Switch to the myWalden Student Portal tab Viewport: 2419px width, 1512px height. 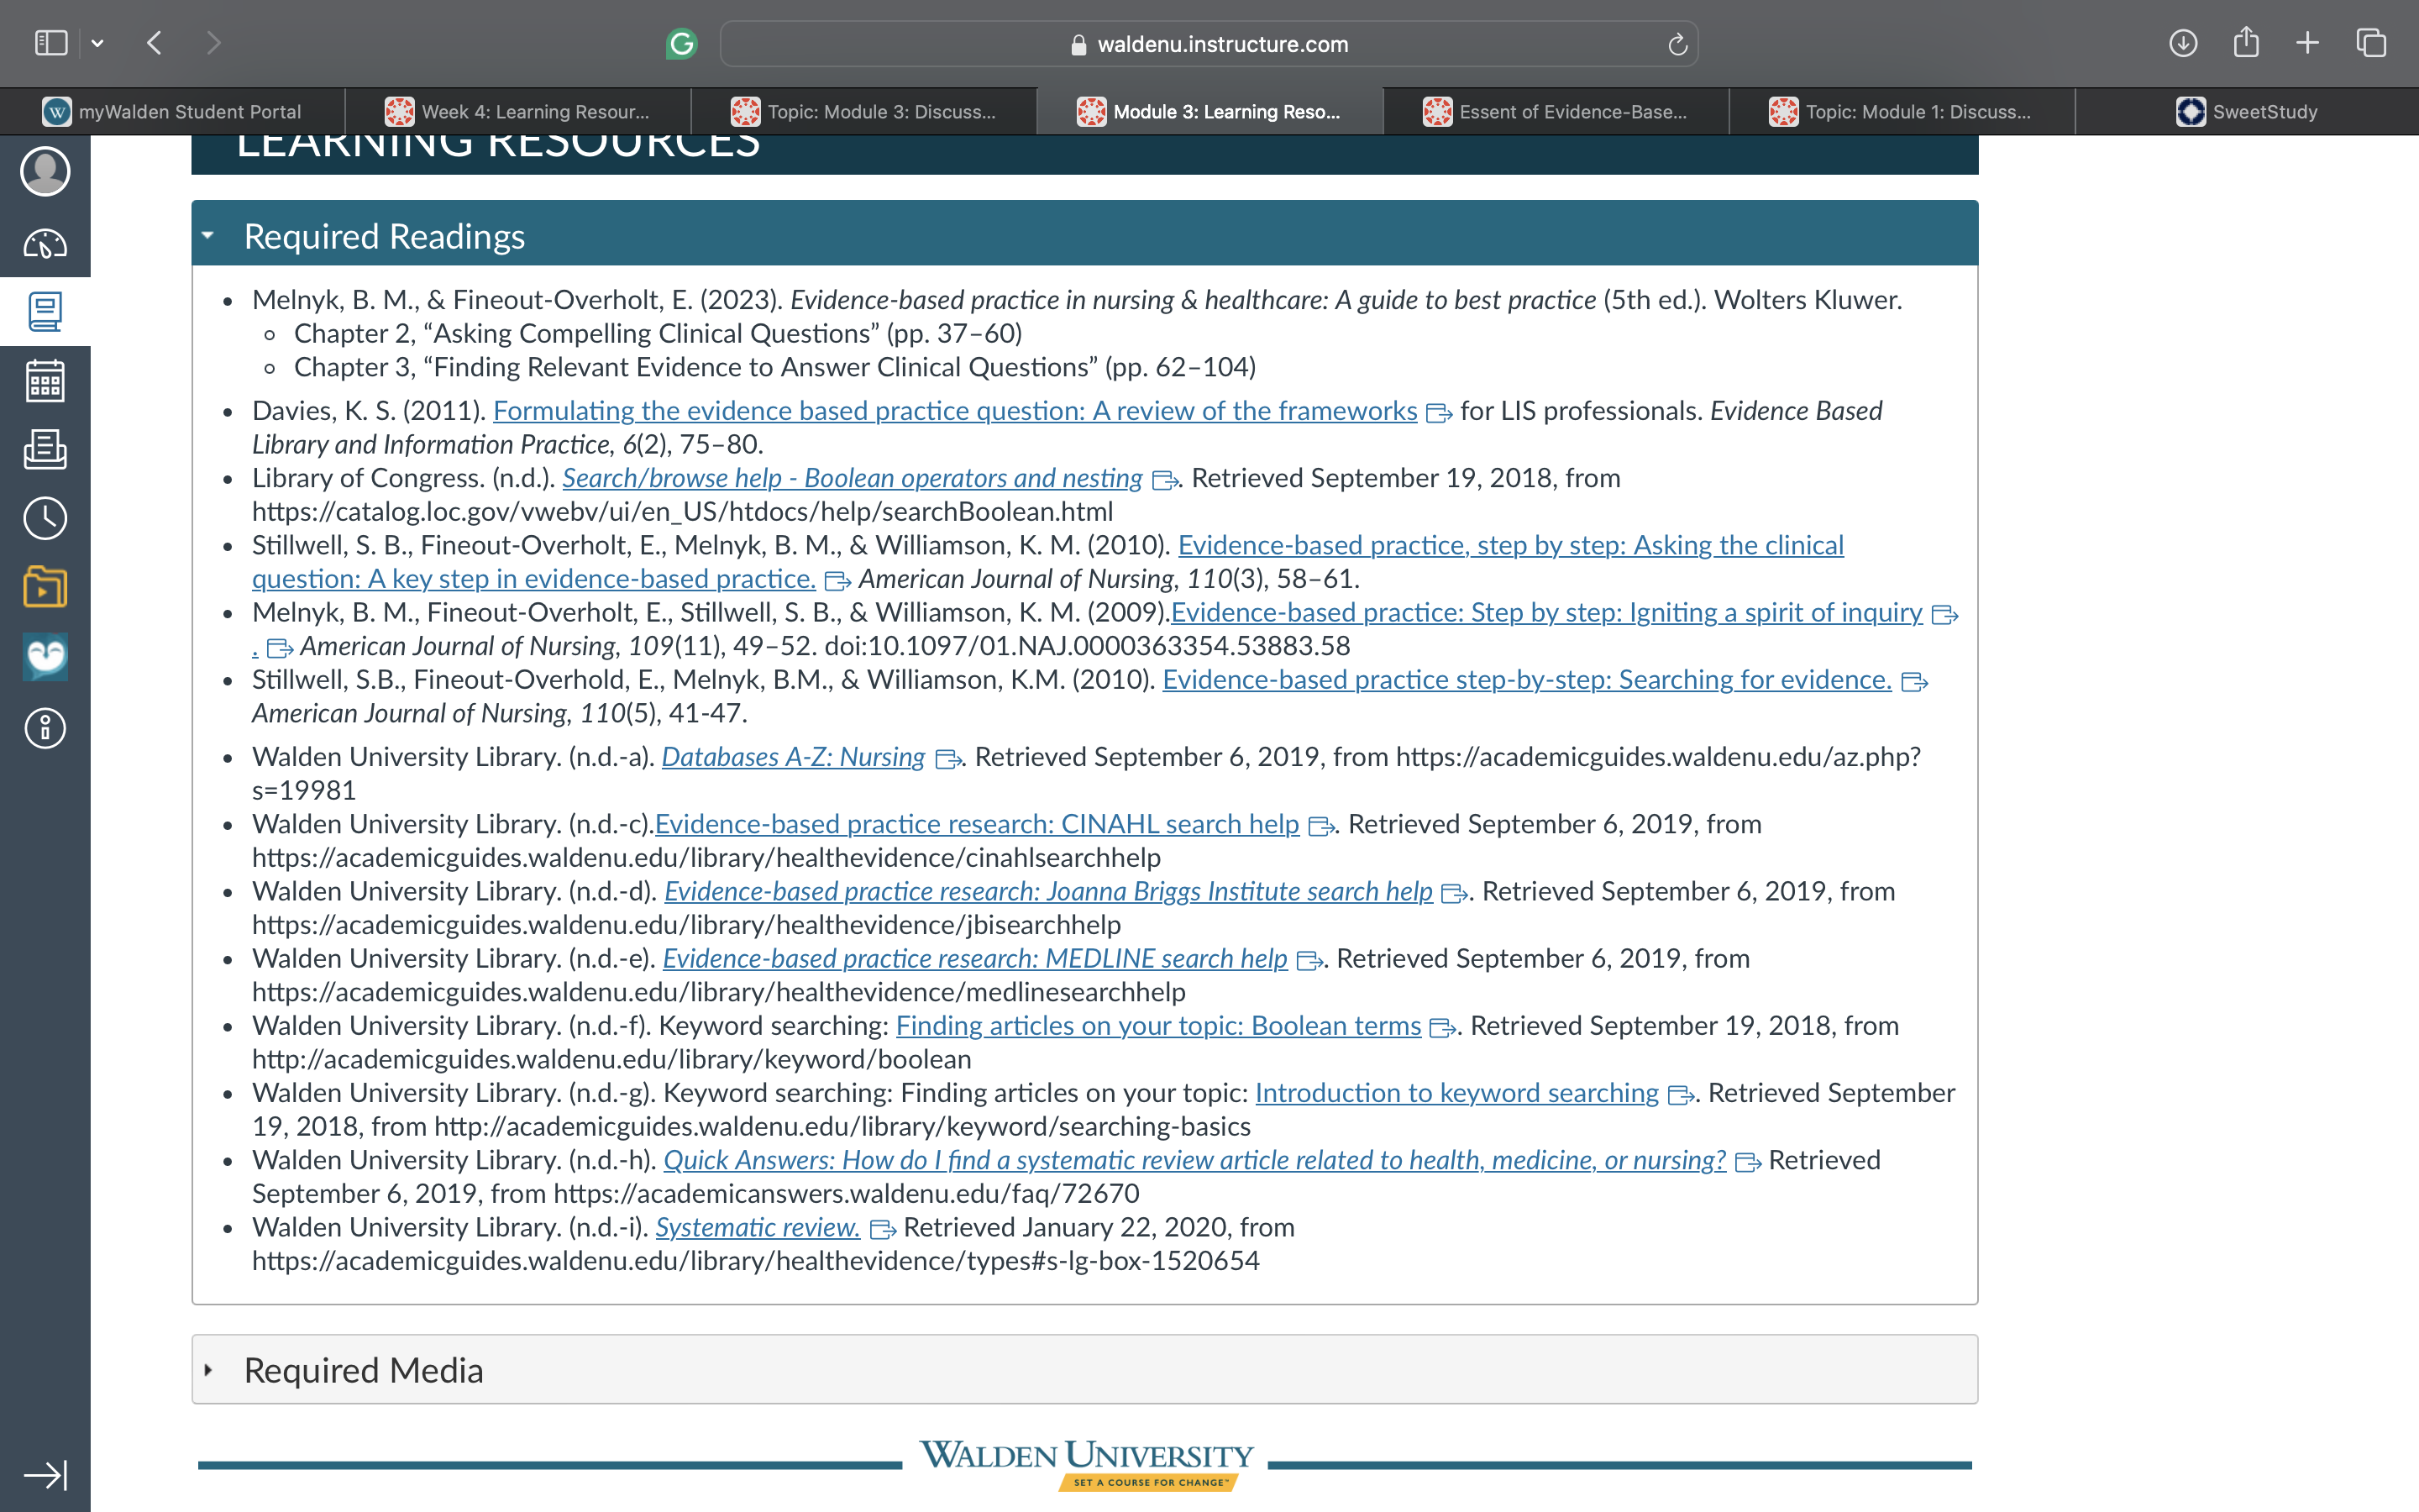coord(172,112)
